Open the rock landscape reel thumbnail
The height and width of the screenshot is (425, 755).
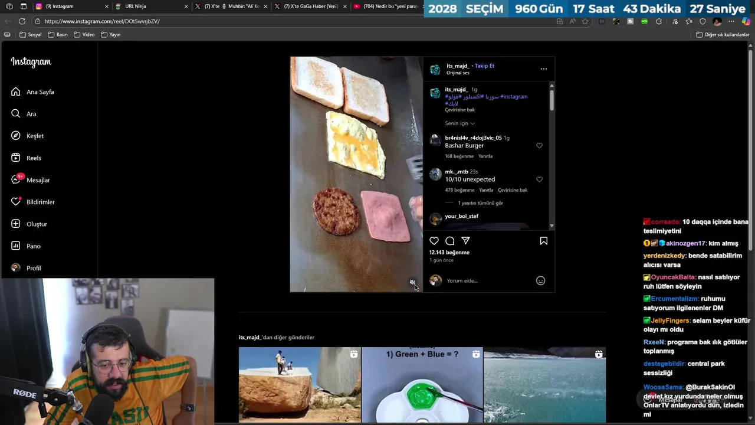click(300, 385)
